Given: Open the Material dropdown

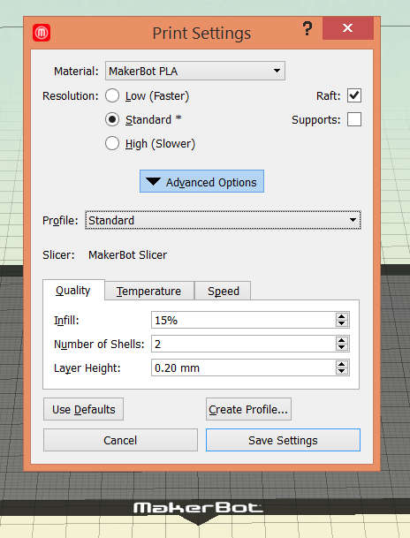Looking at the screenshot, I should pyautogui.click(x=195, y=71).
